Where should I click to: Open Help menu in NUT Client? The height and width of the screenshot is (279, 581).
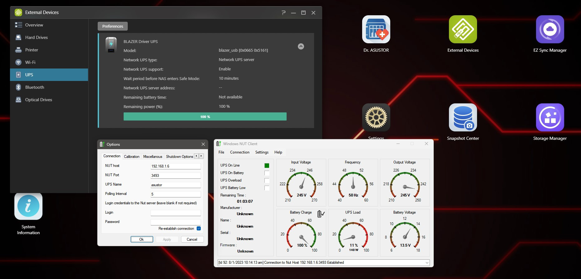[x=278, y=152]
